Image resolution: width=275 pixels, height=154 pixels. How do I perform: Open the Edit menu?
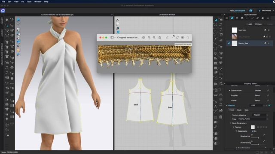point(9,2)
